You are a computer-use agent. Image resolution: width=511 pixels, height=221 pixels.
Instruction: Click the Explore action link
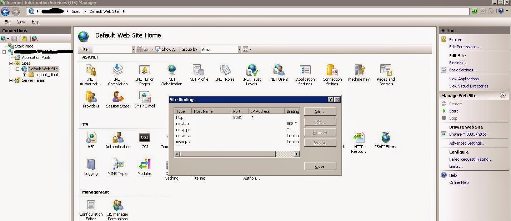pyautogui.click(x=456, y=40)
